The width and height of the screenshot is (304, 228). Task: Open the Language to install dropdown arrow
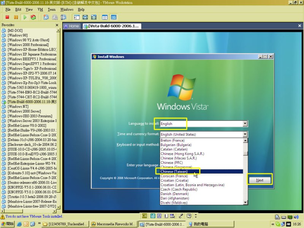click(245, 123)
